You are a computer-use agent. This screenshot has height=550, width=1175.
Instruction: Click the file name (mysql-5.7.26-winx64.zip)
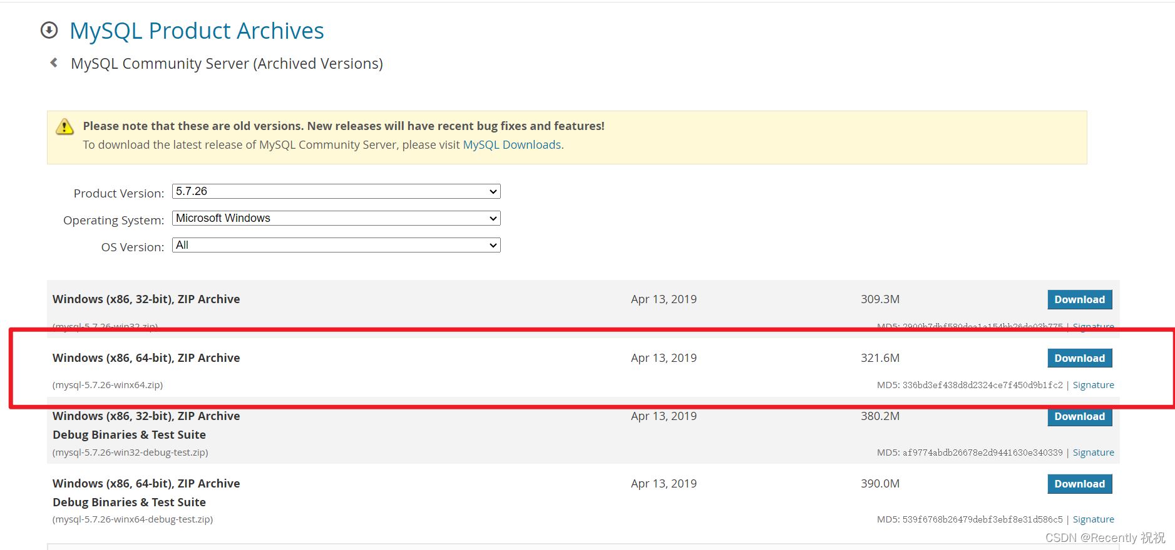(x=108, y=385)
